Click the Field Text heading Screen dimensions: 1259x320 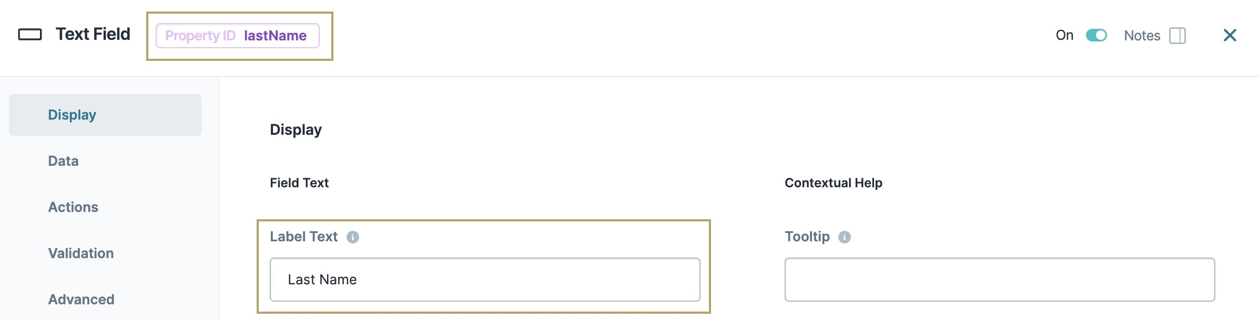pos(299,183)
